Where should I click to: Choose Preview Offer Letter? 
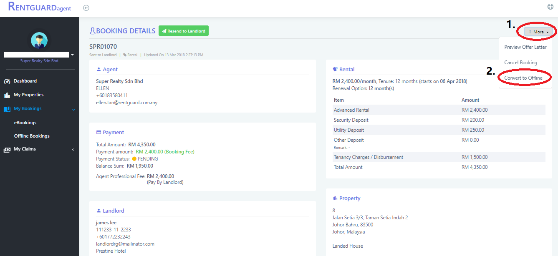[525, 47]
